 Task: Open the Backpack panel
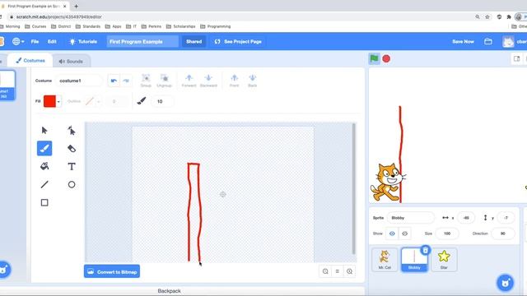tap(169, 291)
